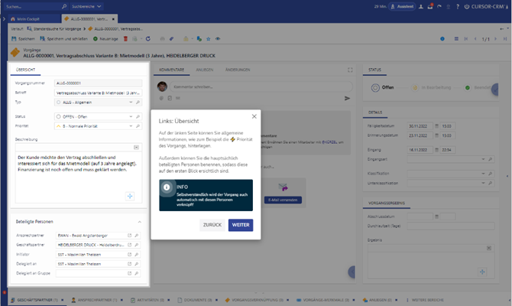Click the WEITER button in the dialog
The width and height of the screenshot is (512, 306).
[240, 226]
